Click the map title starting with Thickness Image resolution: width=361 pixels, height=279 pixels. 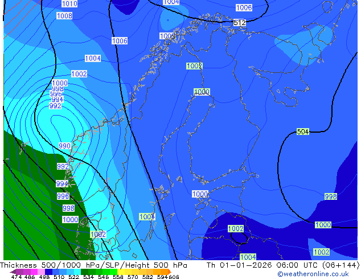pos(93,265)
